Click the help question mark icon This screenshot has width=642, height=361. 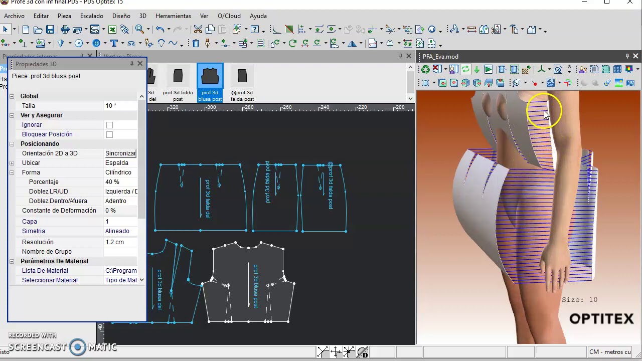coord(255,30)
